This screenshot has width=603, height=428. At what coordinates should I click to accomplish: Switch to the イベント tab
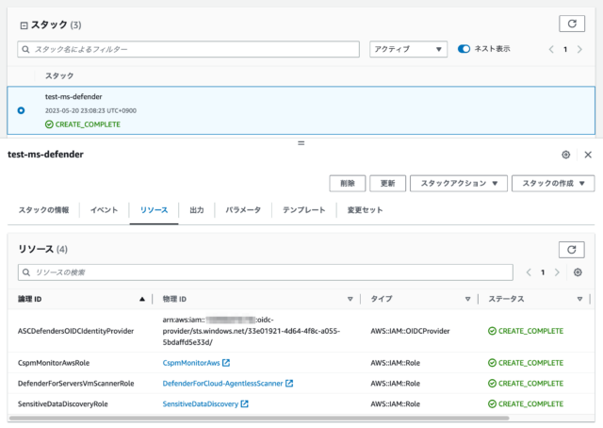point(104,210)
